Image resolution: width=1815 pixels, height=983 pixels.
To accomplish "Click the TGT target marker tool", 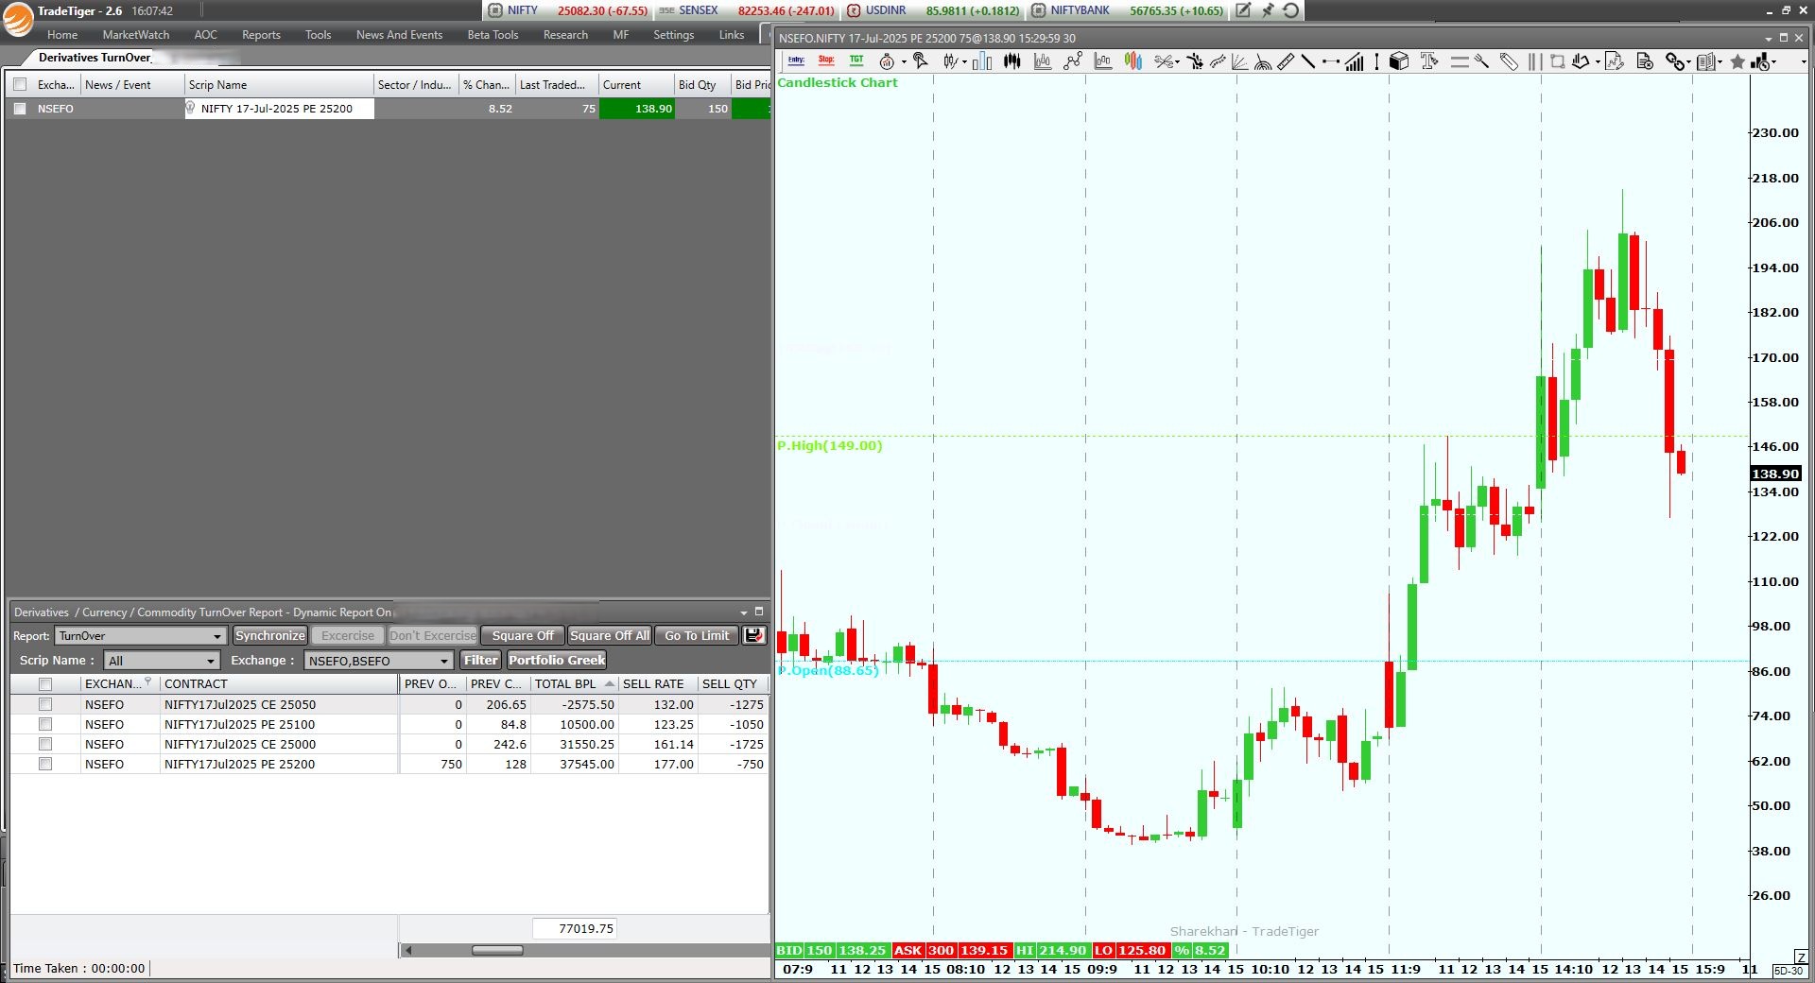I will point(856,60).
